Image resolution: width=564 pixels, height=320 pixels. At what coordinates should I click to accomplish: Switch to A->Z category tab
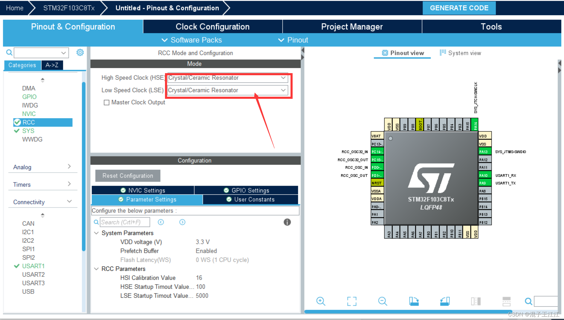point(52,65)
